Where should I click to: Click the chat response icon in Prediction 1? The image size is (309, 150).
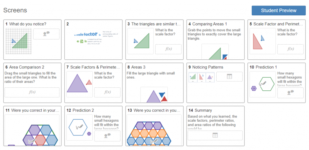tap(291, 92)
